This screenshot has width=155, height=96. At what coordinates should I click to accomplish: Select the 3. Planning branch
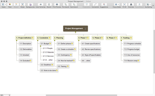pos(59,38)
